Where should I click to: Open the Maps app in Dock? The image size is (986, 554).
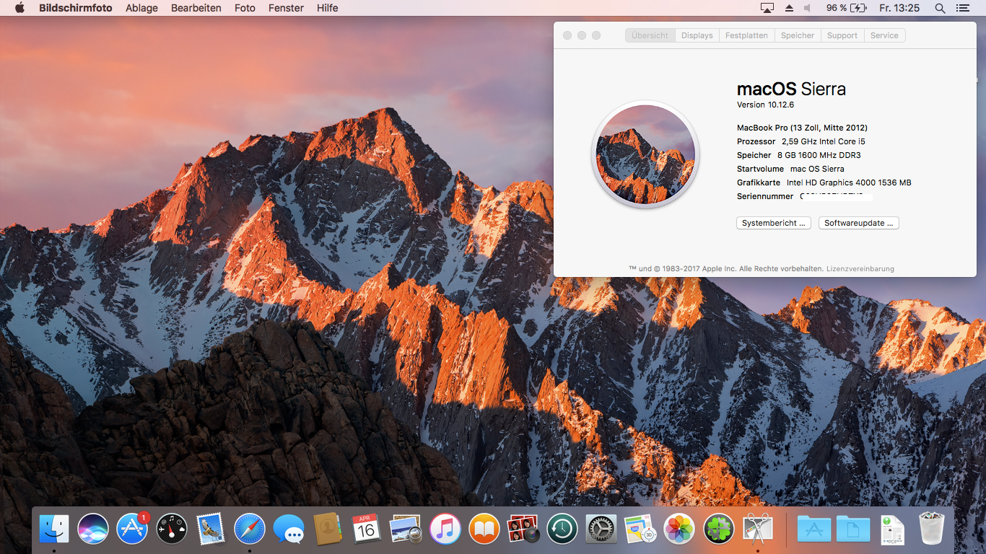pos(640,529)
